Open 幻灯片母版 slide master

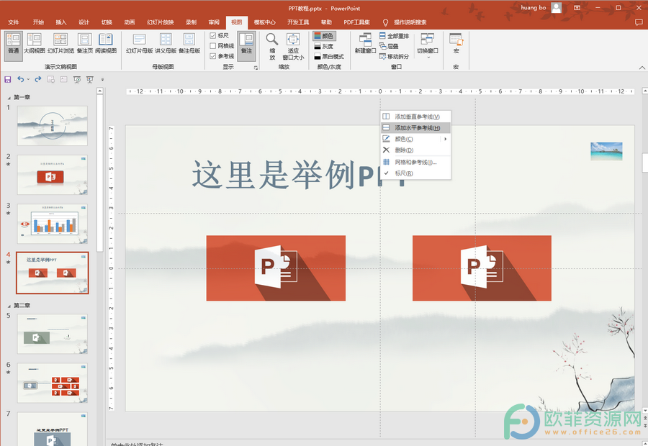click(139, 44)
